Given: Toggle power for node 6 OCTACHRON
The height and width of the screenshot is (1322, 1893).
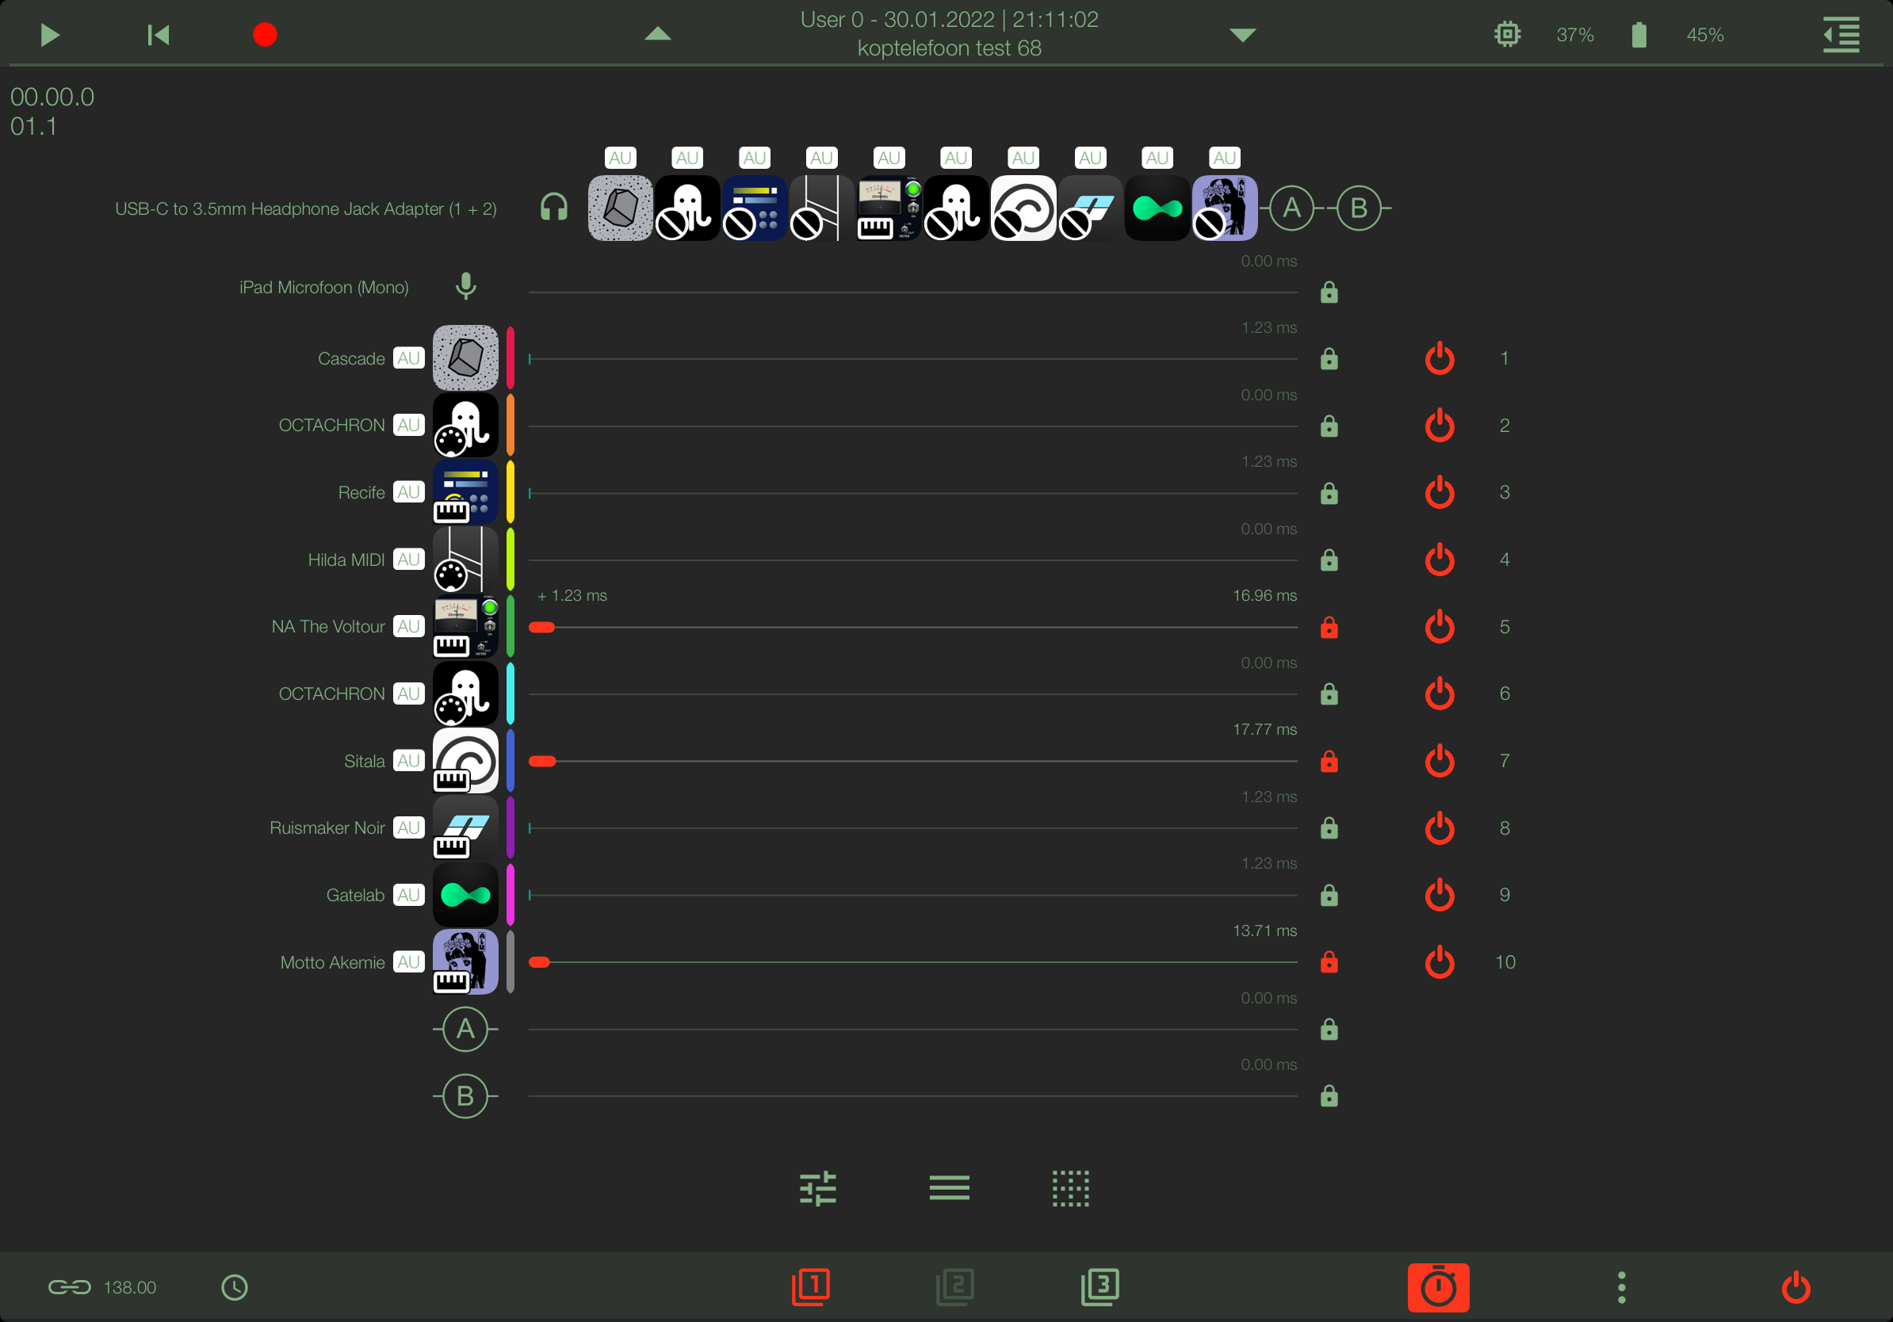Looking at the screenshot, I should point(1440,693).
